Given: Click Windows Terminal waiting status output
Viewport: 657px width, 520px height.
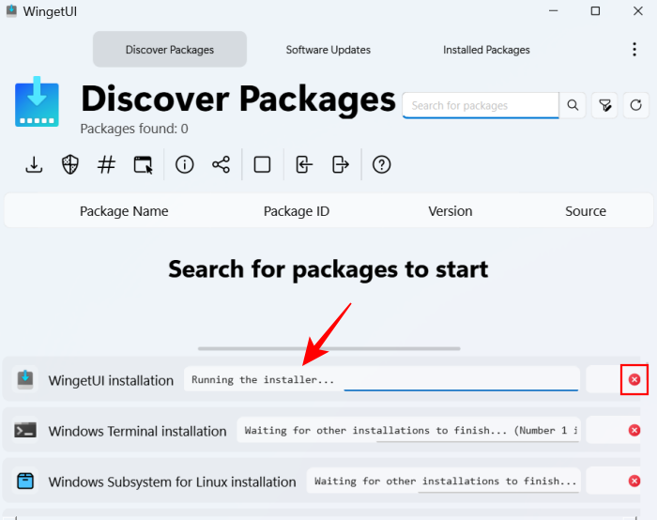Looking at the screenshot, I should pyautogui.click(x=408, y=430).
